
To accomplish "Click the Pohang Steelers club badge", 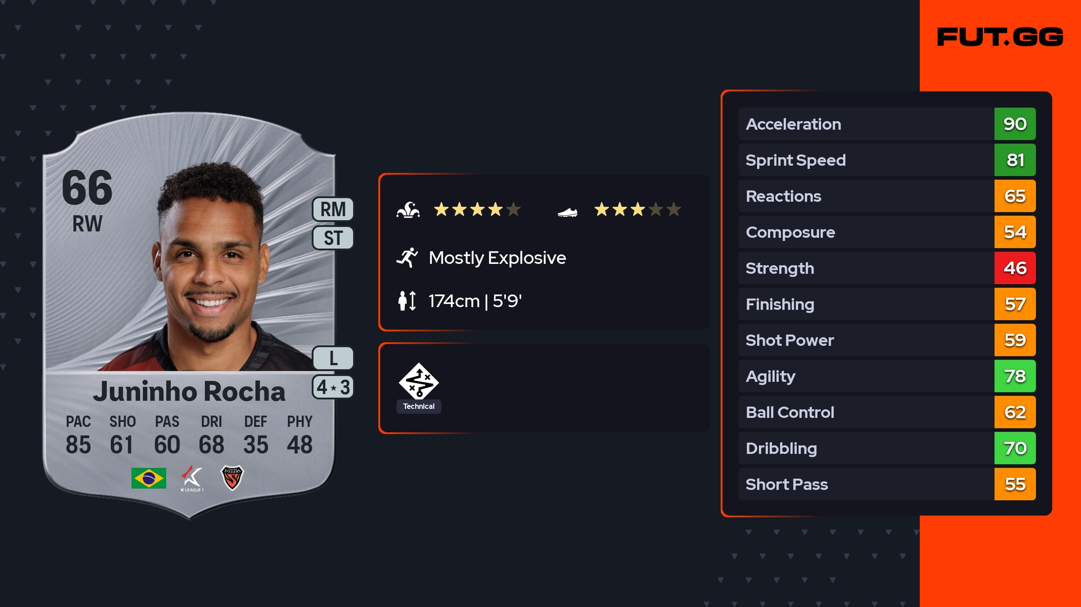I will [x=232, y=478].
